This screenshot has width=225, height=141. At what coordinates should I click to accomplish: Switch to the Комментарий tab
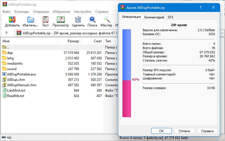coord(154,17)
